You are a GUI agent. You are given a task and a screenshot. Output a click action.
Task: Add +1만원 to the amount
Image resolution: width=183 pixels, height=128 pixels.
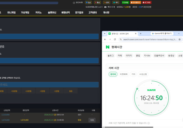(x=57, y=91)
